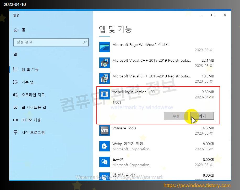240x190 pixels.
Task: Select Visual C++ Redistributable 22.1MB entry name
Action: coord(151,60)
